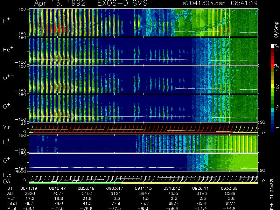Click the UT value '0918:43'
The height and width of the screenshot is (210, 280).
tap(172, 188)
